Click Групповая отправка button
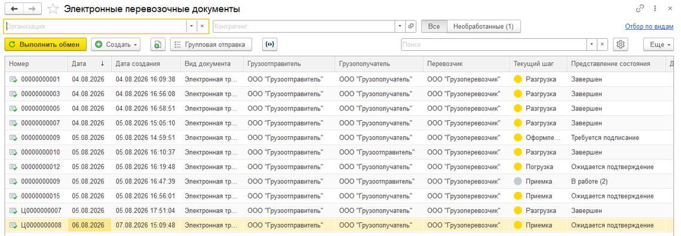Screen dimensions: 681x236 click(211, 44)
